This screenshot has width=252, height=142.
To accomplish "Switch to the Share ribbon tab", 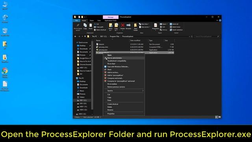I will (x=92, y=21).
